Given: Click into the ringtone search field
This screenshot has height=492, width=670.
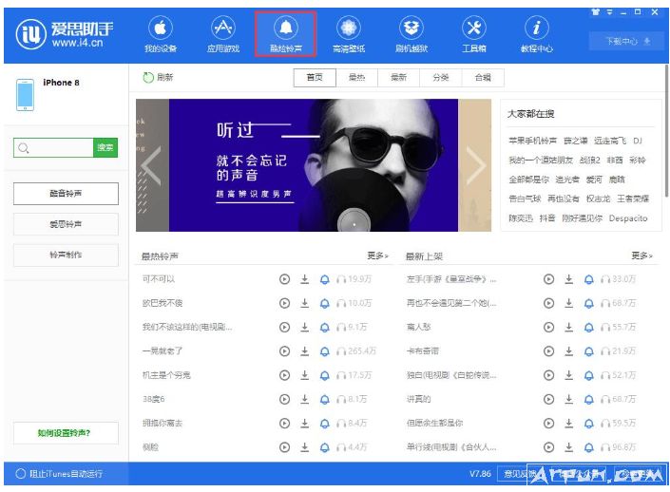Looking at the screenshot, I should [53, 148].
